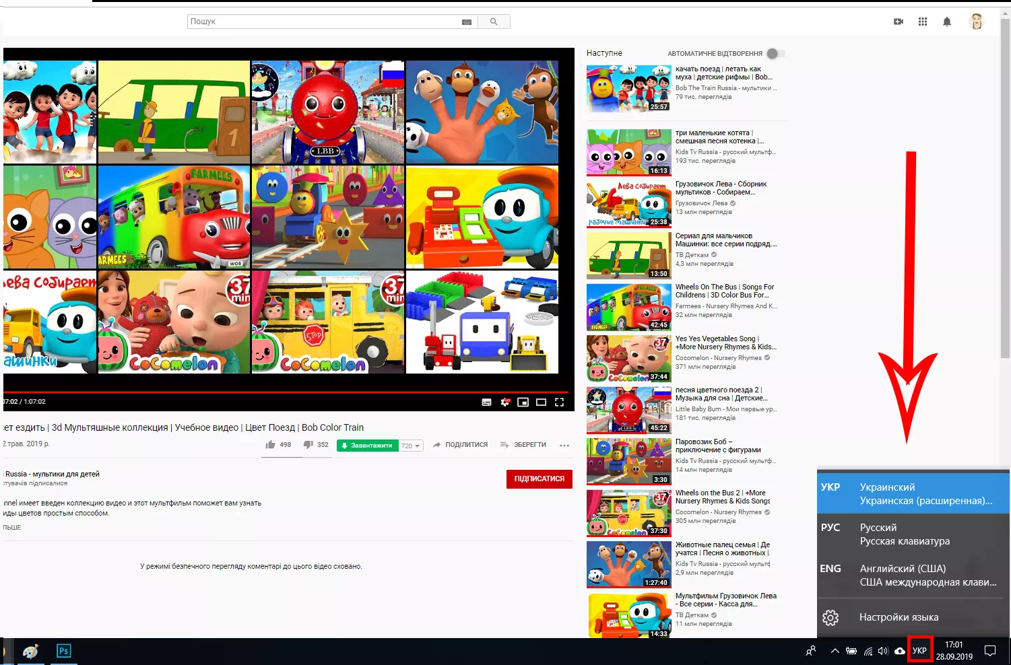Open the "Животные палец семья" thumbnail
The width and height of the screenshot is (1011, 665).
[x=628, y=565]
